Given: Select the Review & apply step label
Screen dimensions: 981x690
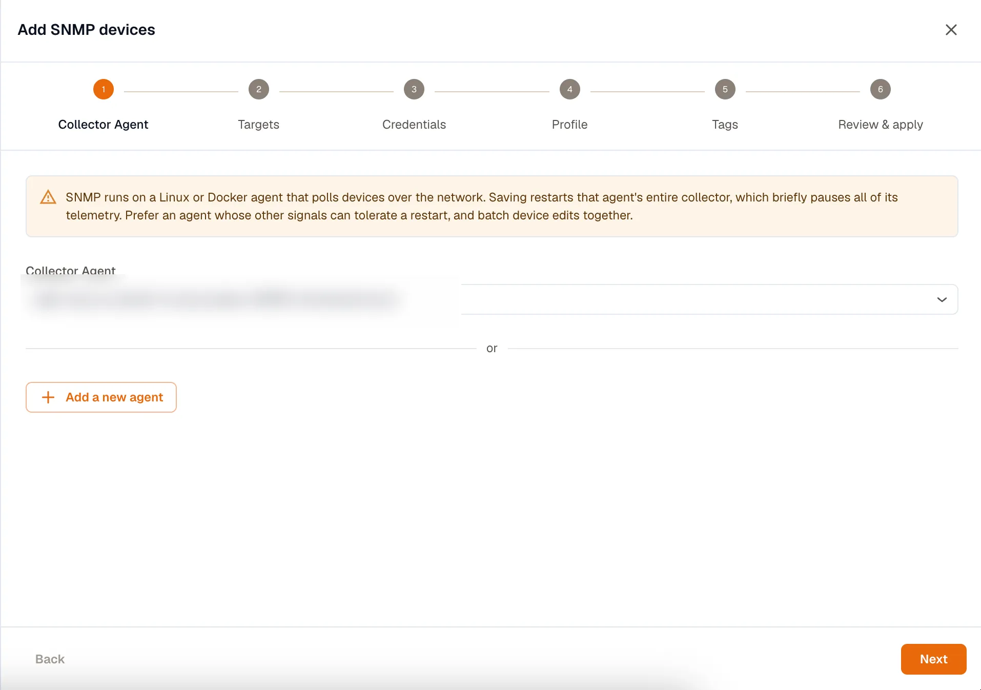Looking at the screenshot, I should point(880,125).
